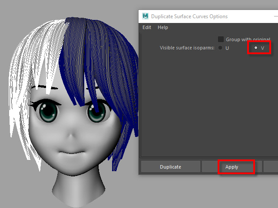Click the partially visible button right of Apply

point(271,167)
